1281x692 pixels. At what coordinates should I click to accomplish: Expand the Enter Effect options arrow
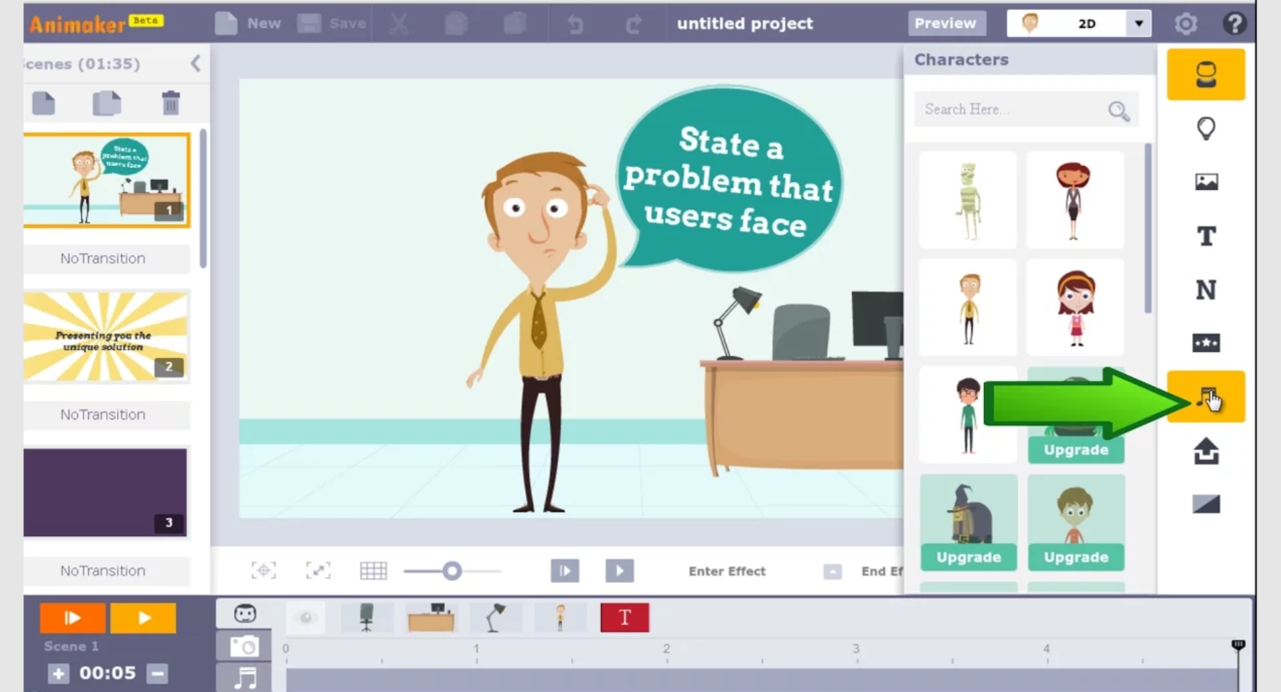click(x=832, y=571)
